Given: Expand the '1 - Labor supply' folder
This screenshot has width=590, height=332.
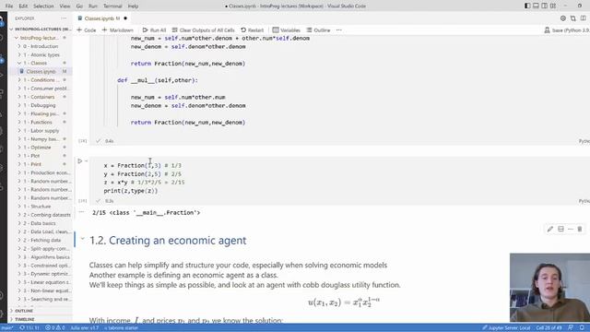Looking at the screenshot, I should point(41,131).
